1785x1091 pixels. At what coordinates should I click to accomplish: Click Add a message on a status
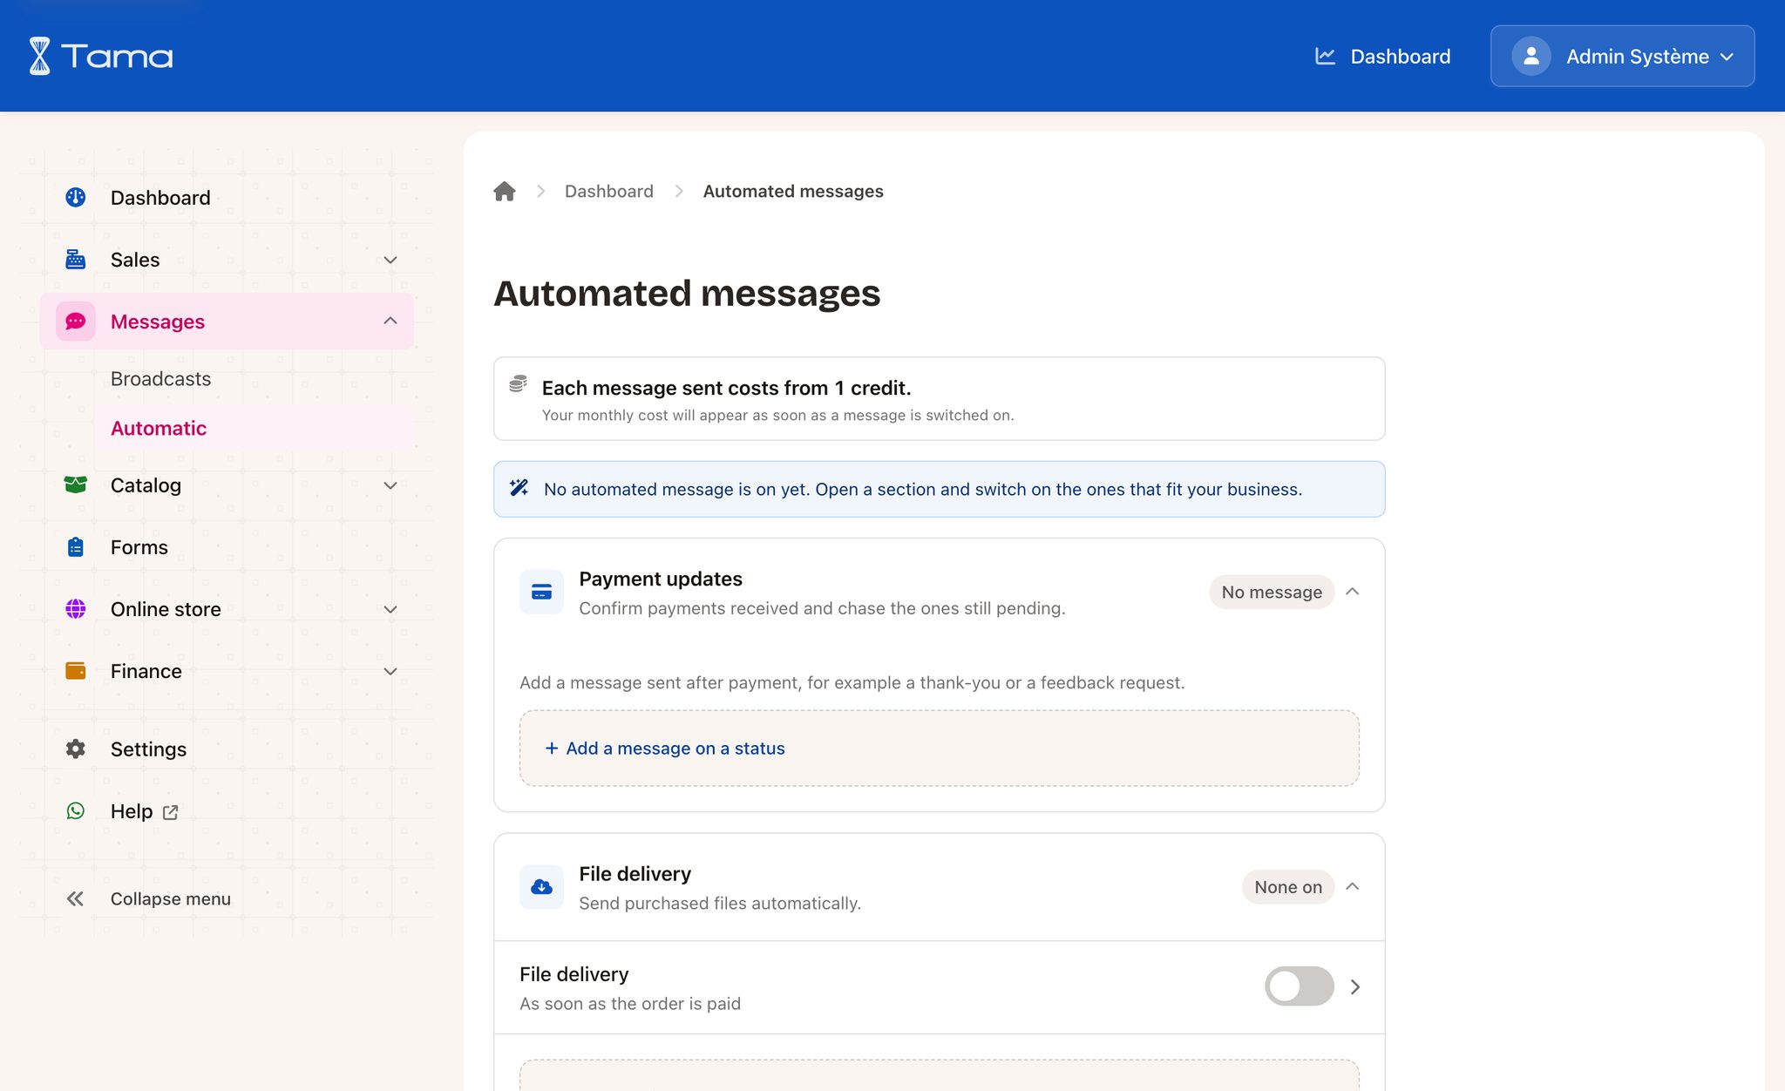click(665, 749)
